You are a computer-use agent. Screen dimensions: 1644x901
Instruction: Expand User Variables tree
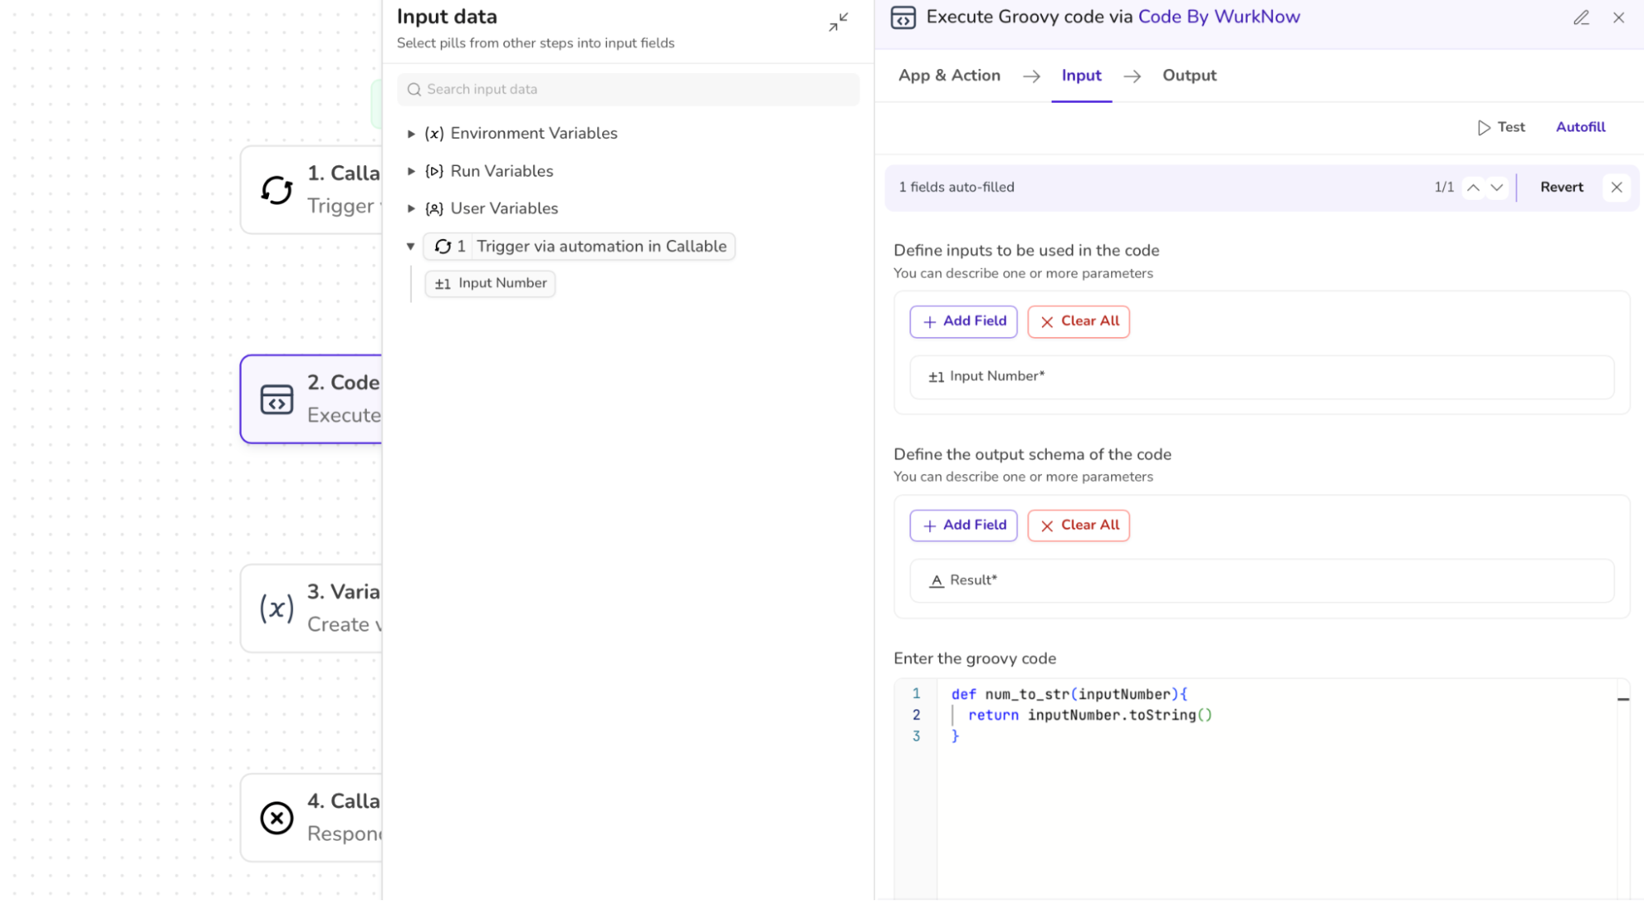pos(411,209)
